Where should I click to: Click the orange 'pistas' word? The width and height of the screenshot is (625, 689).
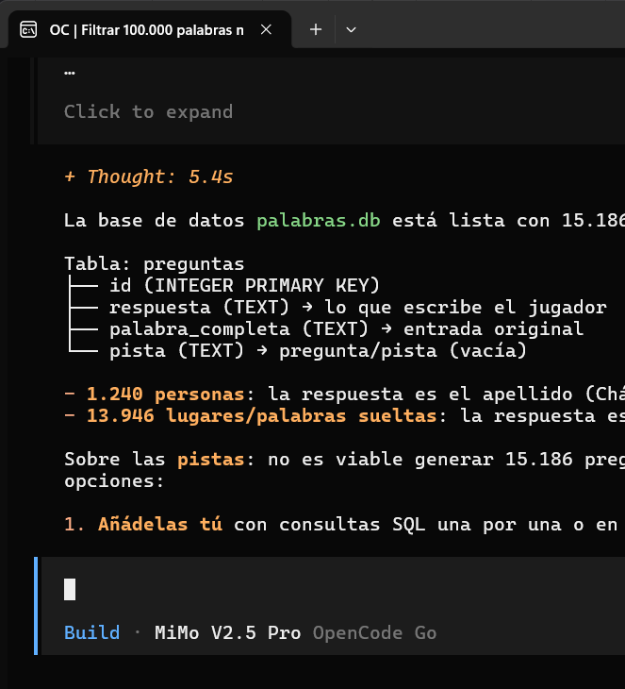(210, 460)
